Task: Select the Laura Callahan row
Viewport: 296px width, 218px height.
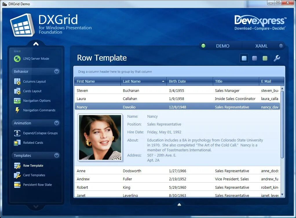Action: pos(177,99)
